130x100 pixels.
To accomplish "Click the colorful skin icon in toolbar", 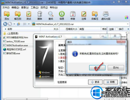I will 127,17.
